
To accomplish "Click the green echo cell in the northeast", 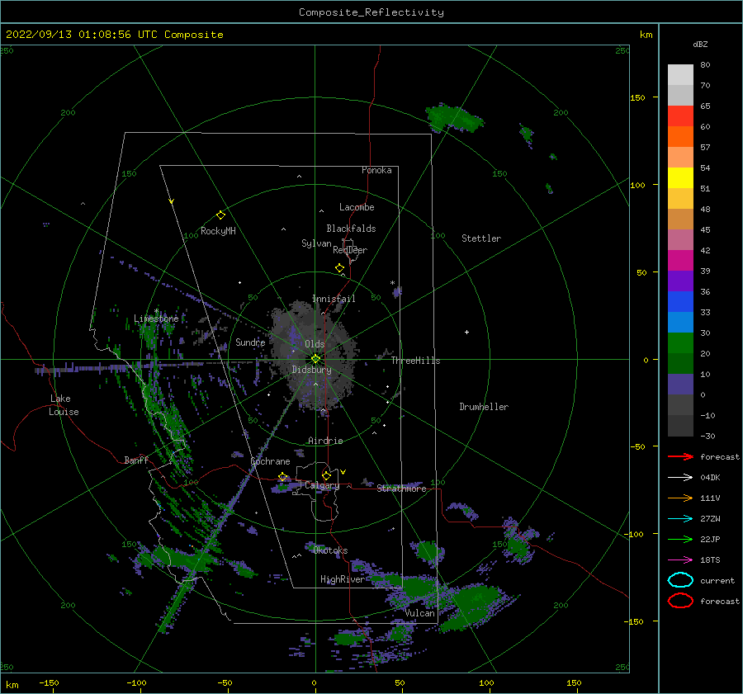I will [454, 118].
